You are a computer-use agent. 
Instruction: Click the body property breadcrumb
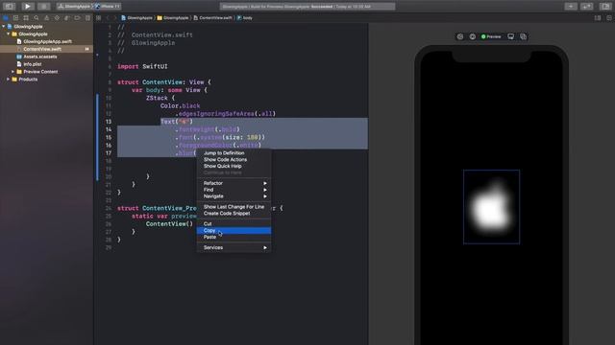245,18
